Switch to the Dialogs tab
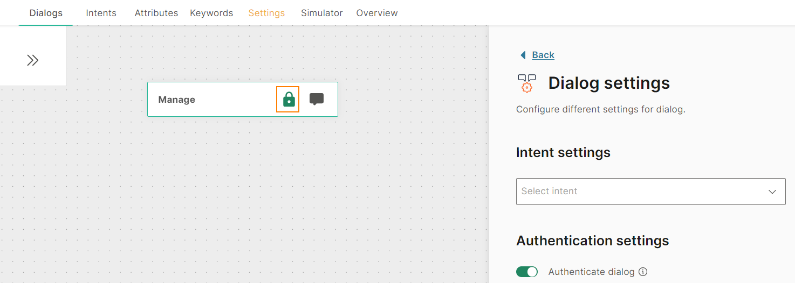This screenshot has height=283, width=795. tap(46, 13)
